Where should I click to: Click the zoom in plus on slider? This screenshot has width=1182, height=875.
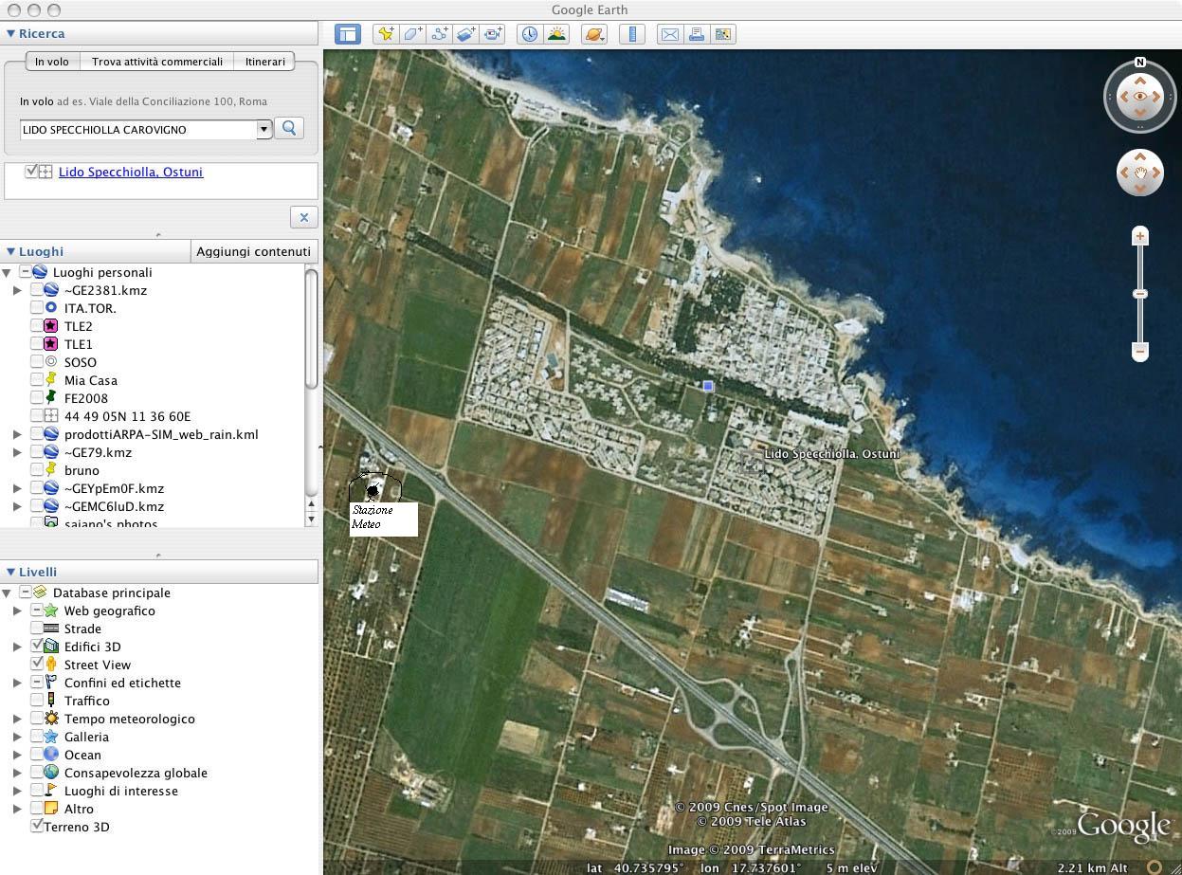[x=1140, y=236]
